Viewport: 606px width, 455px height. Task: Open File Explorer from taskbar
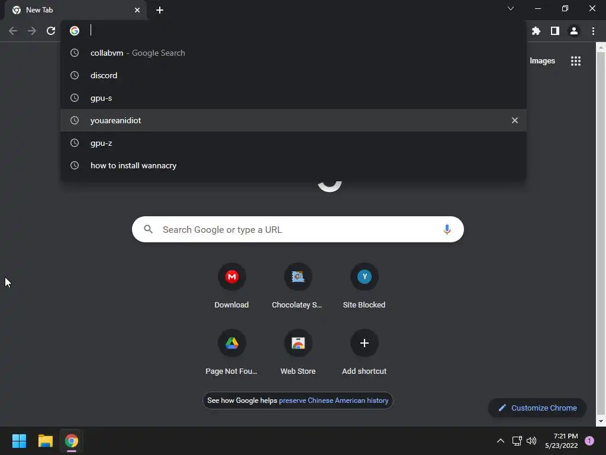click(x=45, y=441)
